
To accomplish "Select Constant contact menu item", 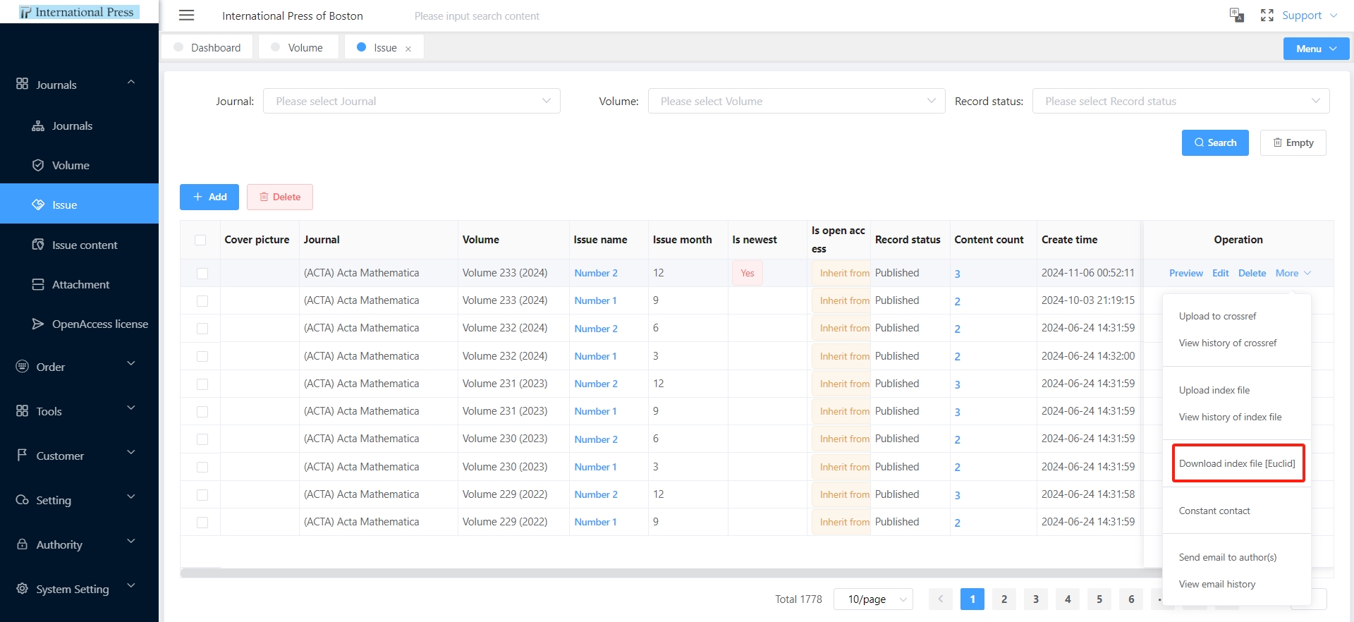I will click(1214, 511).
